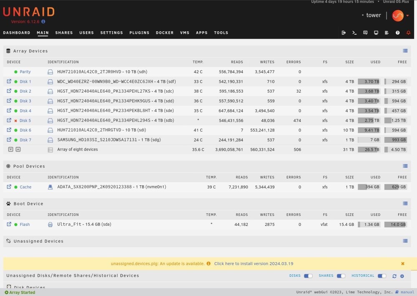Browse the Cache pool via open icon
417x296 pixels.
coord(9,187)
